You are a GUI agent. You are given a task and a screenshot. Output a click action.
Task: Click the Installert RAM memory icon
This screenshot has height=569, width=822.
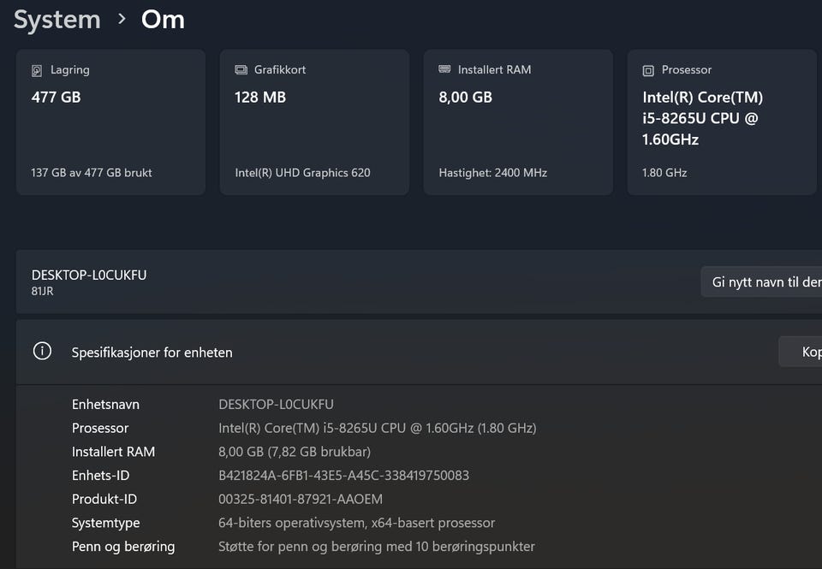(x=444, y=70)
